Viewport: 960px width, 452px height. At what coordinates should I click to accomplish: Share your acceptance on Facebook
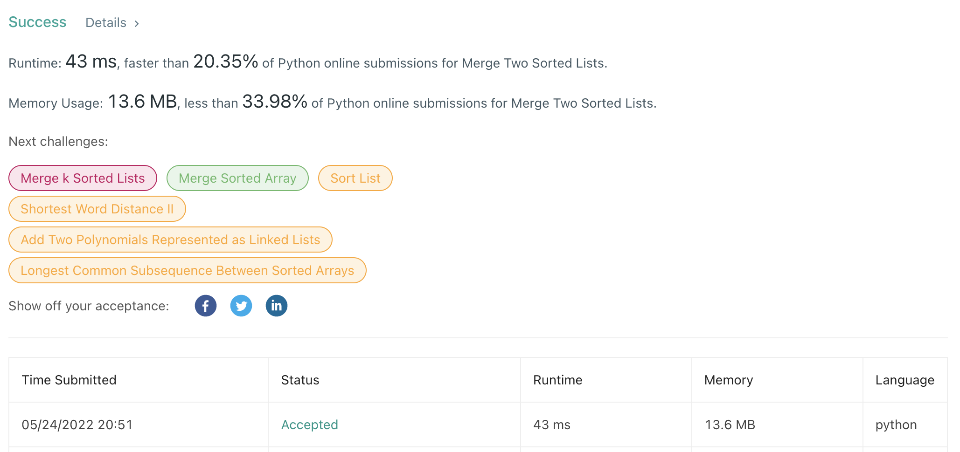pos(205,306)
